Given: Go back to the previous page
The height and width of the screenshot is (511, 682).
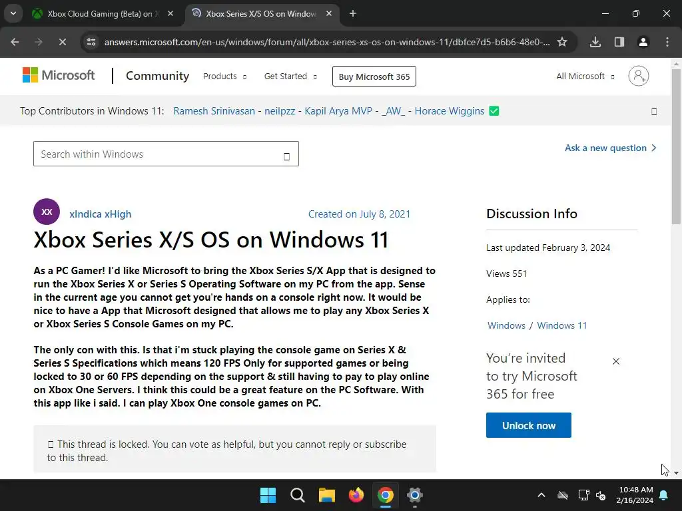Looking at the screenshot, I should [15, 42].
